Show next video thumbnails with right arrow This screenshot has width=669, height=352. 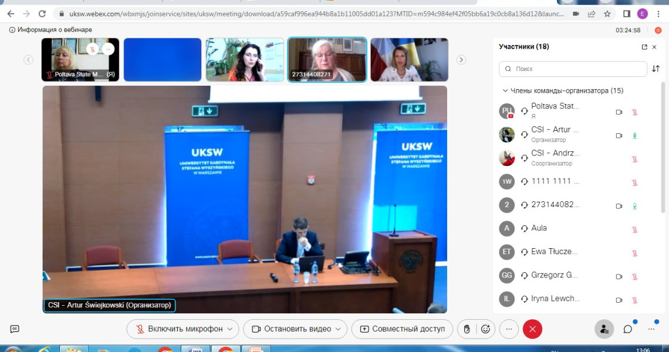pos(461,60)
